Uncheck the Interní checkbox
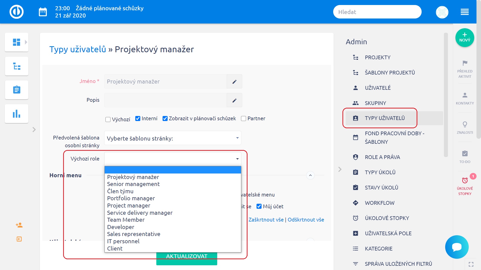This screenshot has height=270, width=481. (138, 118)
